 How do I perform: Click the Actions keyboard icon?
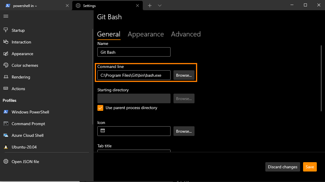tap(6, 88)
